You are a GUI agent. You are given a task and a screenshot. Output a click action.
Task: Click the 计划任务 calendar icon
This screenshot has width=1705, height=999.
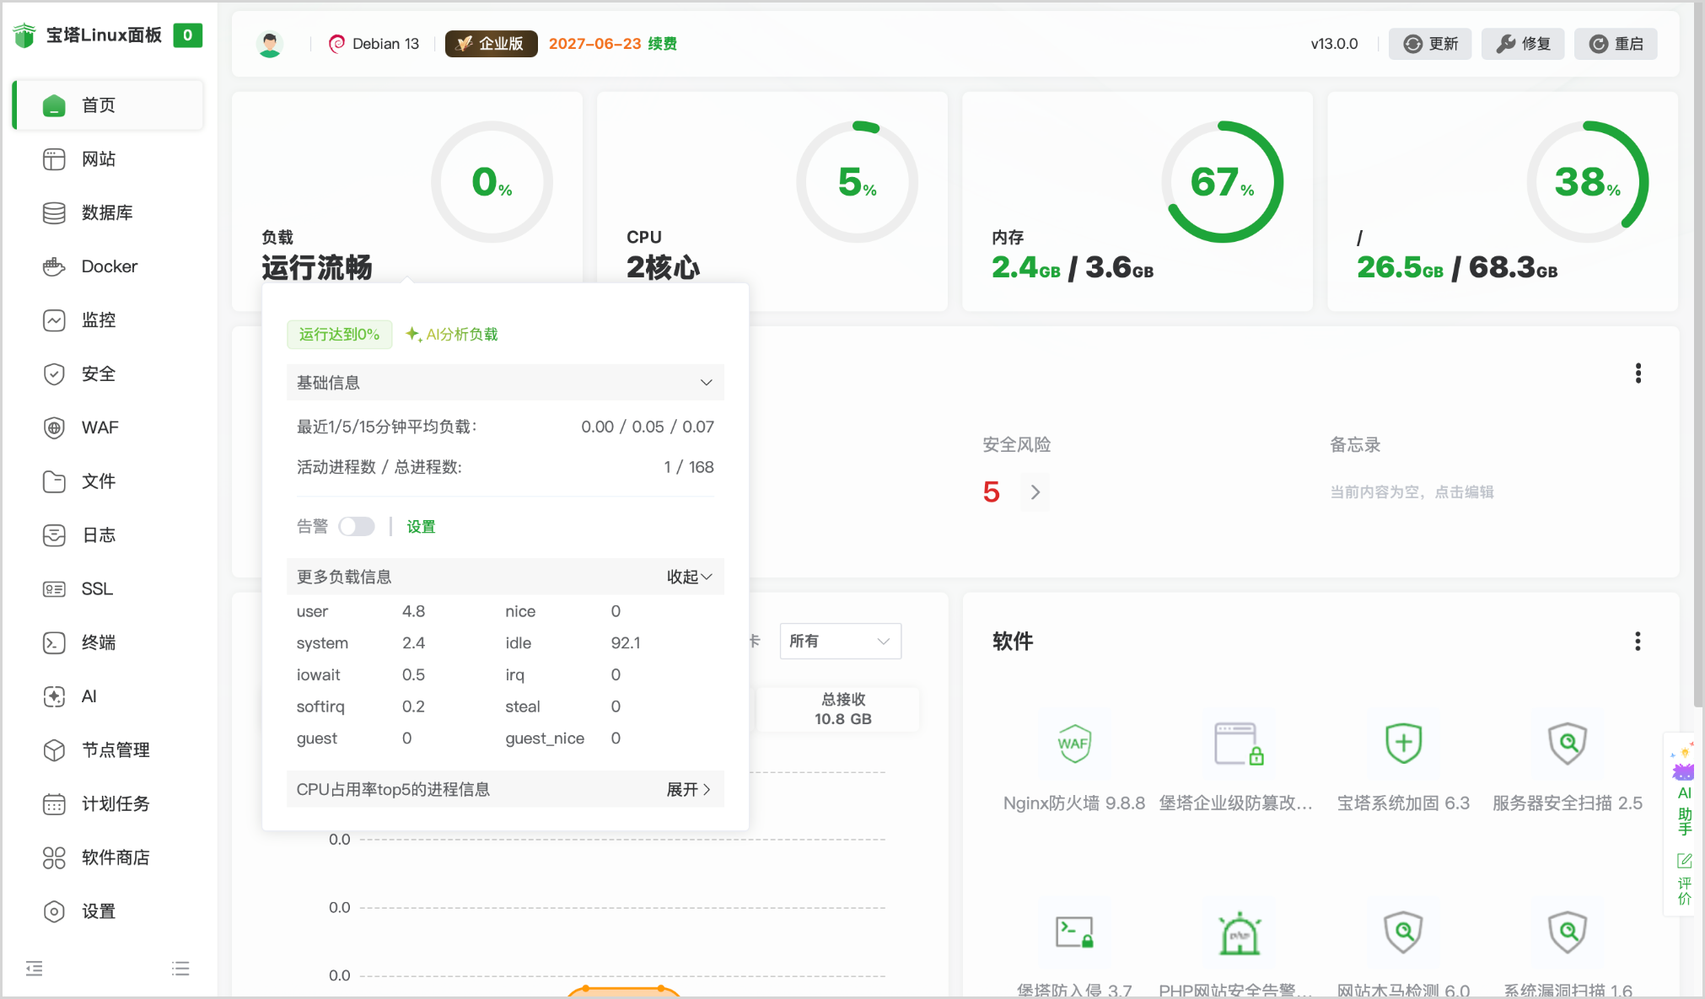pyautogui.click(x=54, y=803)
